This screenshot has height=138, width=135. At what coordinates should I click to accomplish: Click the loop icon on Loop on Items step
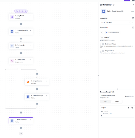12,61
